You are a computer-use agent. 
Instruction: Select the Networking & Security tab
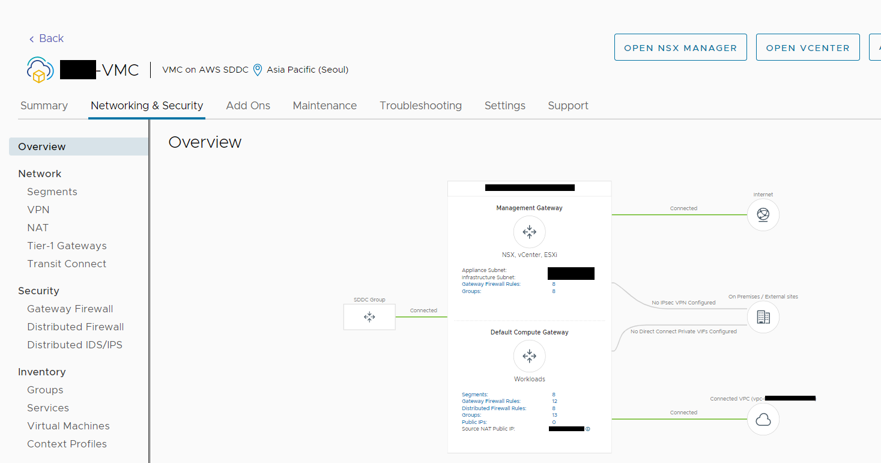point(147,106)
